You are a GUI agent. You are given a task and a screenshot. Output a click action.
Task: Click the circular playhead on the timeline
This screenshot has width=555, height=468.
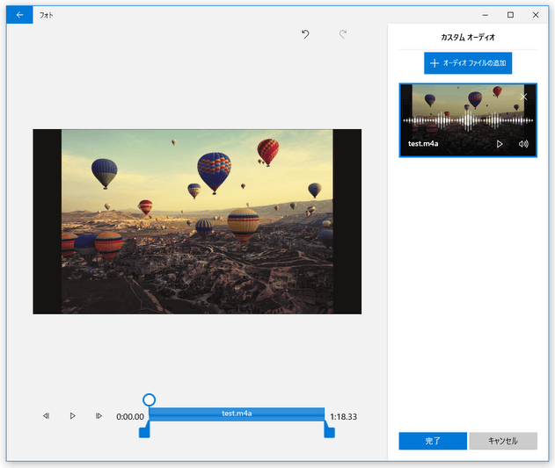[150, 400]
